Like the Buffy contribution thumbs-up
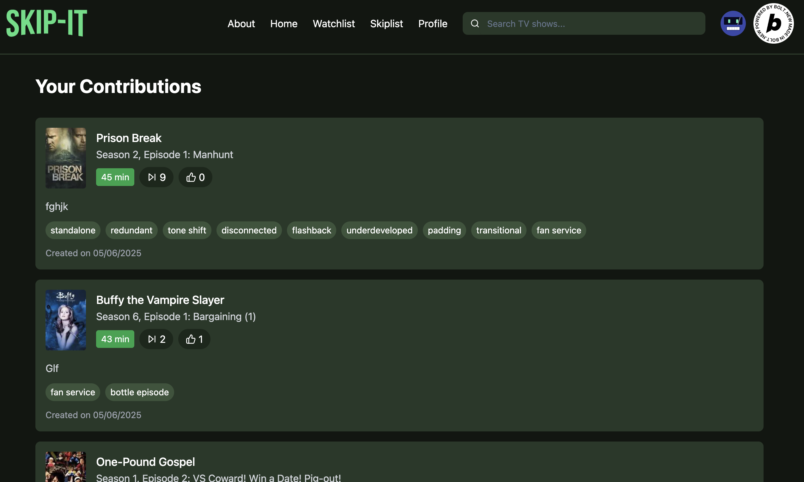The height and width of the screenshot is (482, 804). click(x=194, y=339)
